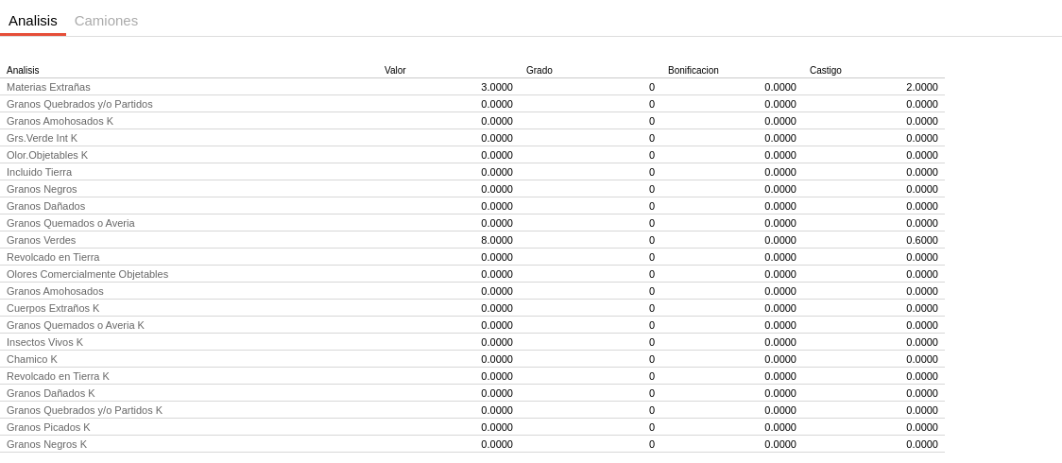Select the Analisis tab
The height and width of the screenshot is (463, 1062).
pyautogui.click(x=33, y=21)
